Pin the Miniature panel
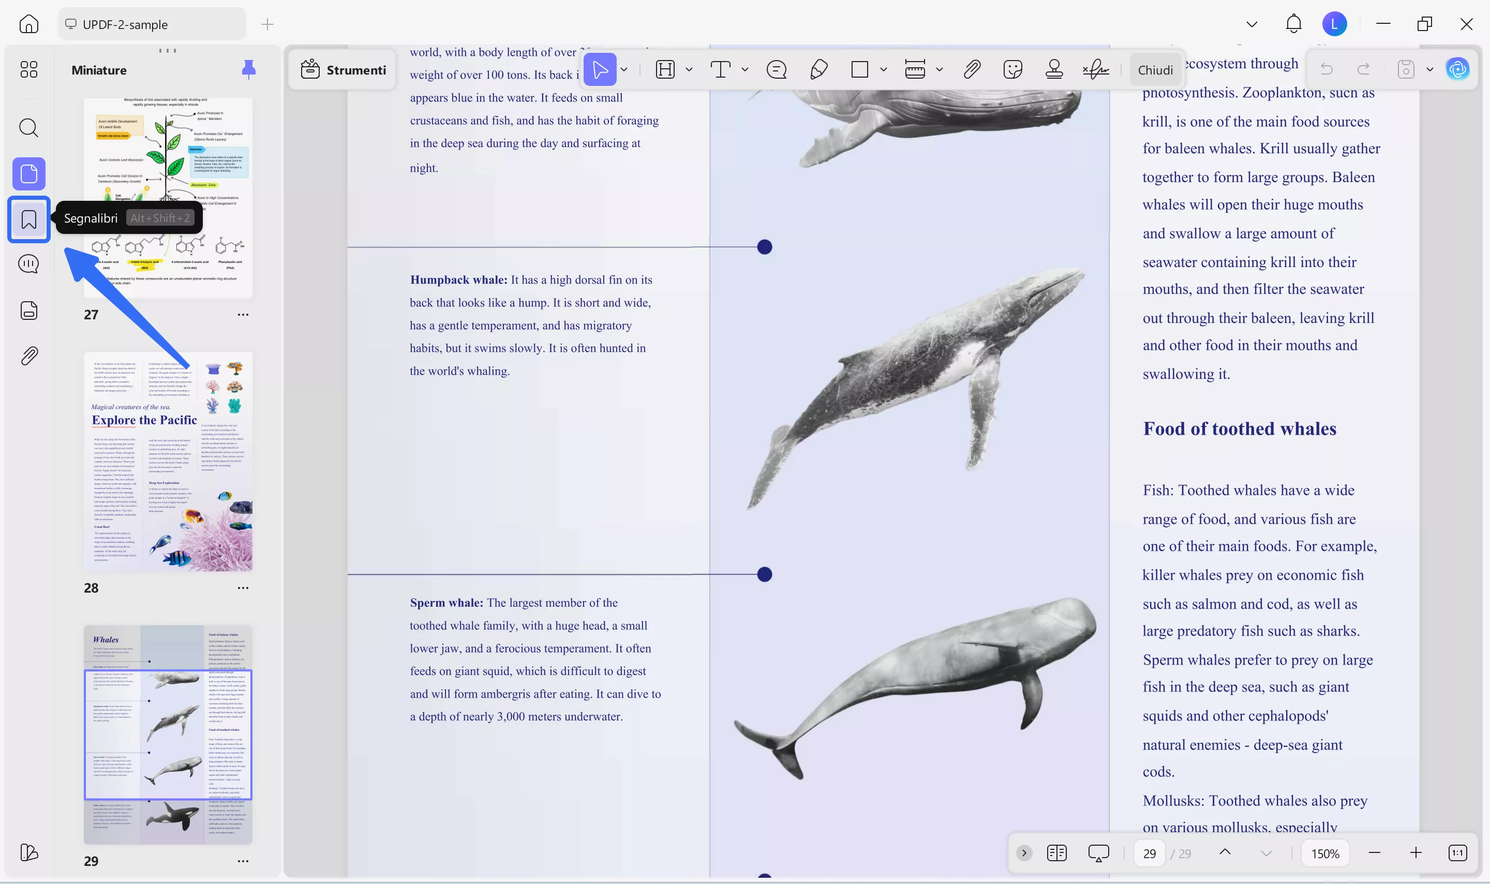Image resolution: width=1490 pixels, height=884 pixels. pos(248,69)
